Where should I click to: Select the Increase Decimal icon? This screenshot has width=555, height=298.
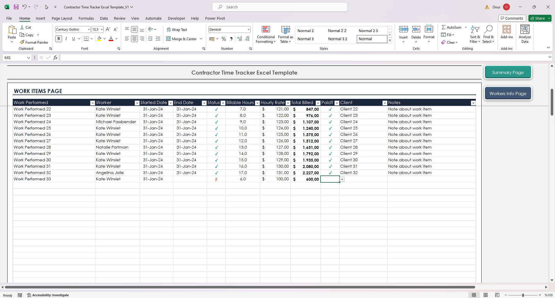tap(240, 38)
